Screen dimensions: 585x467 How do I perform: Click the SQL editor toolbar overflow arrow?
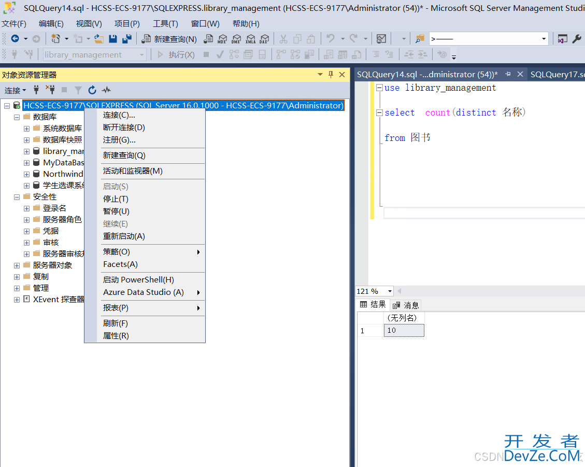pos(454,57)
